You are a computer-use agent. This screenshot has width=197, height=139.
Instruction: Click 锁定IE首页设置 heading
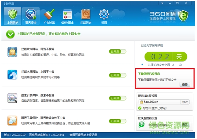click(x=147, y=96)
